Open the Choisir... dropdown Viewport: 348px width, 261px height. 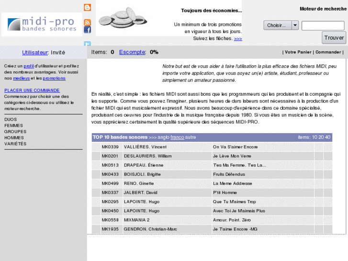tap(281, 25)
